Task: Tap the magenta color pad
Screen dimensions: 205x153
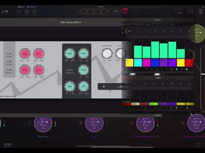Action: (146, 63)
